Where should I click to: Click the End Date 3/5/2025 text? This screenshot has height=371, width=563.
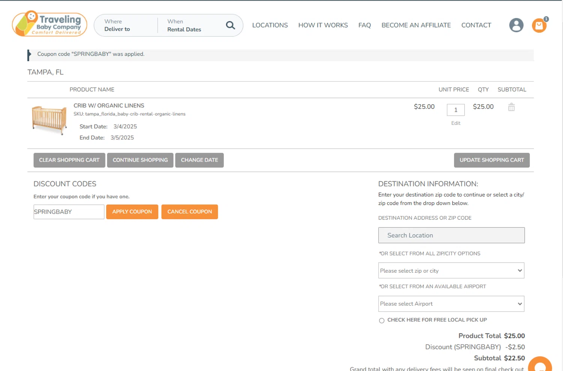click(x=107, y=138)
